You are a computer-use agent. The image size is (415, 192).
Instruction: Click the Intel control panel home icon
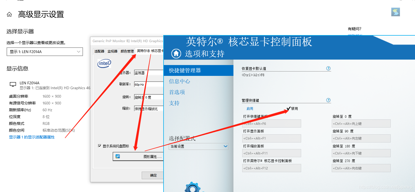coord(176,53)
